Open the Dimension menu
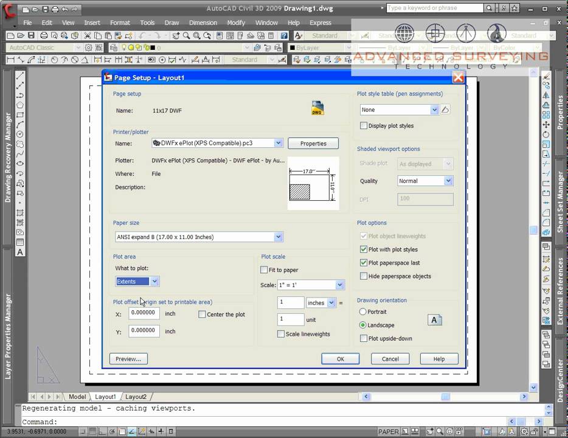Image resolution: width=568 pixels, height=438 pixels. point(203,23)
